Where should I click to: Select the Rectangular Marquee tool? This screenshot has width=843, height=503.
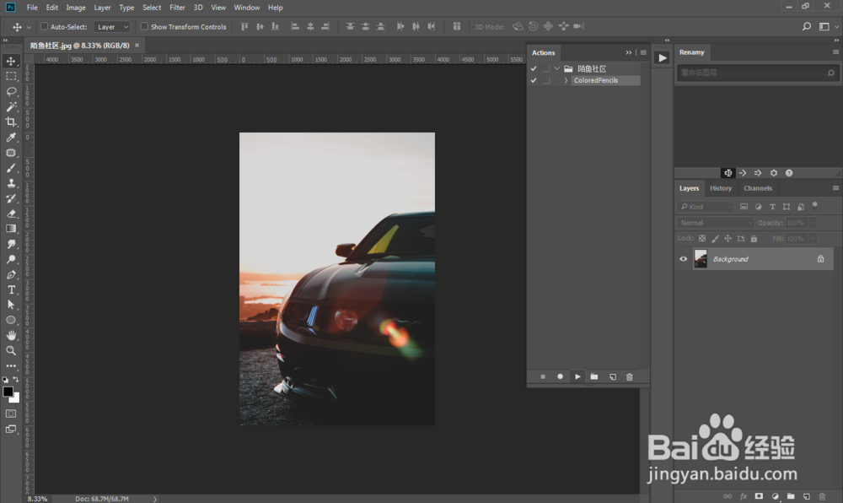click(x=11, y=77)
